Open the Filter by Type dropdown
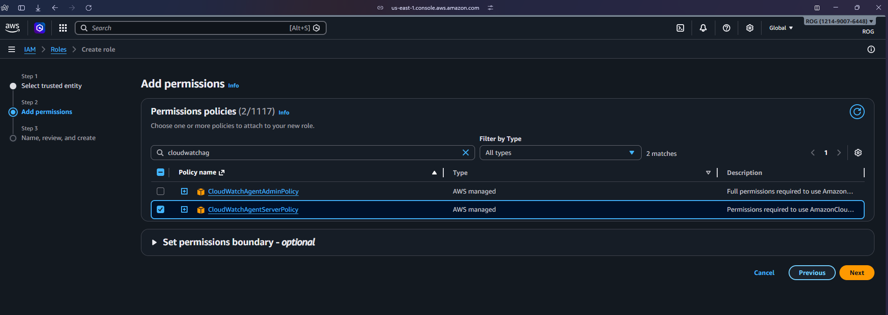Image resolution: width=888 pixels, height=315 pixels. (560, 153)
